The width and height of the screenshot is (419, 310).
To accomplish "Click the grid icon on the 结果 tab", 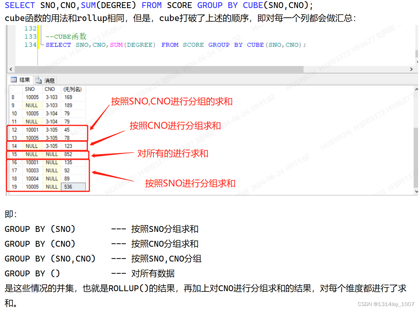I will [x=14, y=80].
